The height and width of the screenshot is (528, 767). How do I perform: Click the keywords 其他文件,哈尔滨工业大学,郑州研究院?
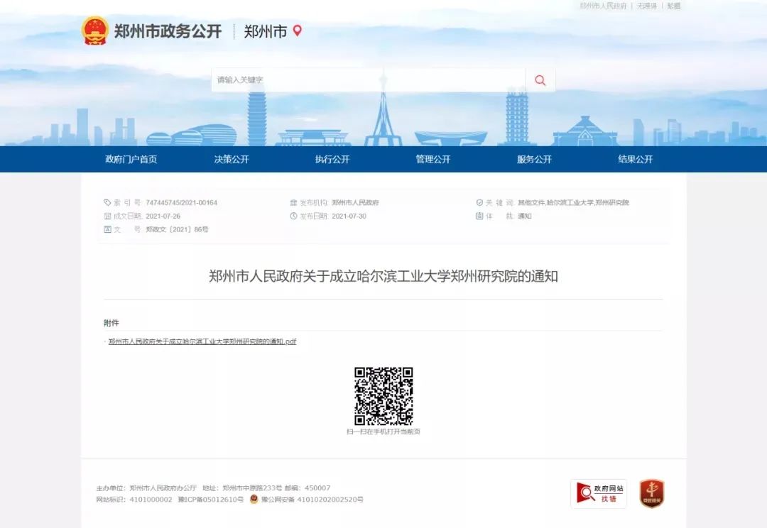(573, 202)
